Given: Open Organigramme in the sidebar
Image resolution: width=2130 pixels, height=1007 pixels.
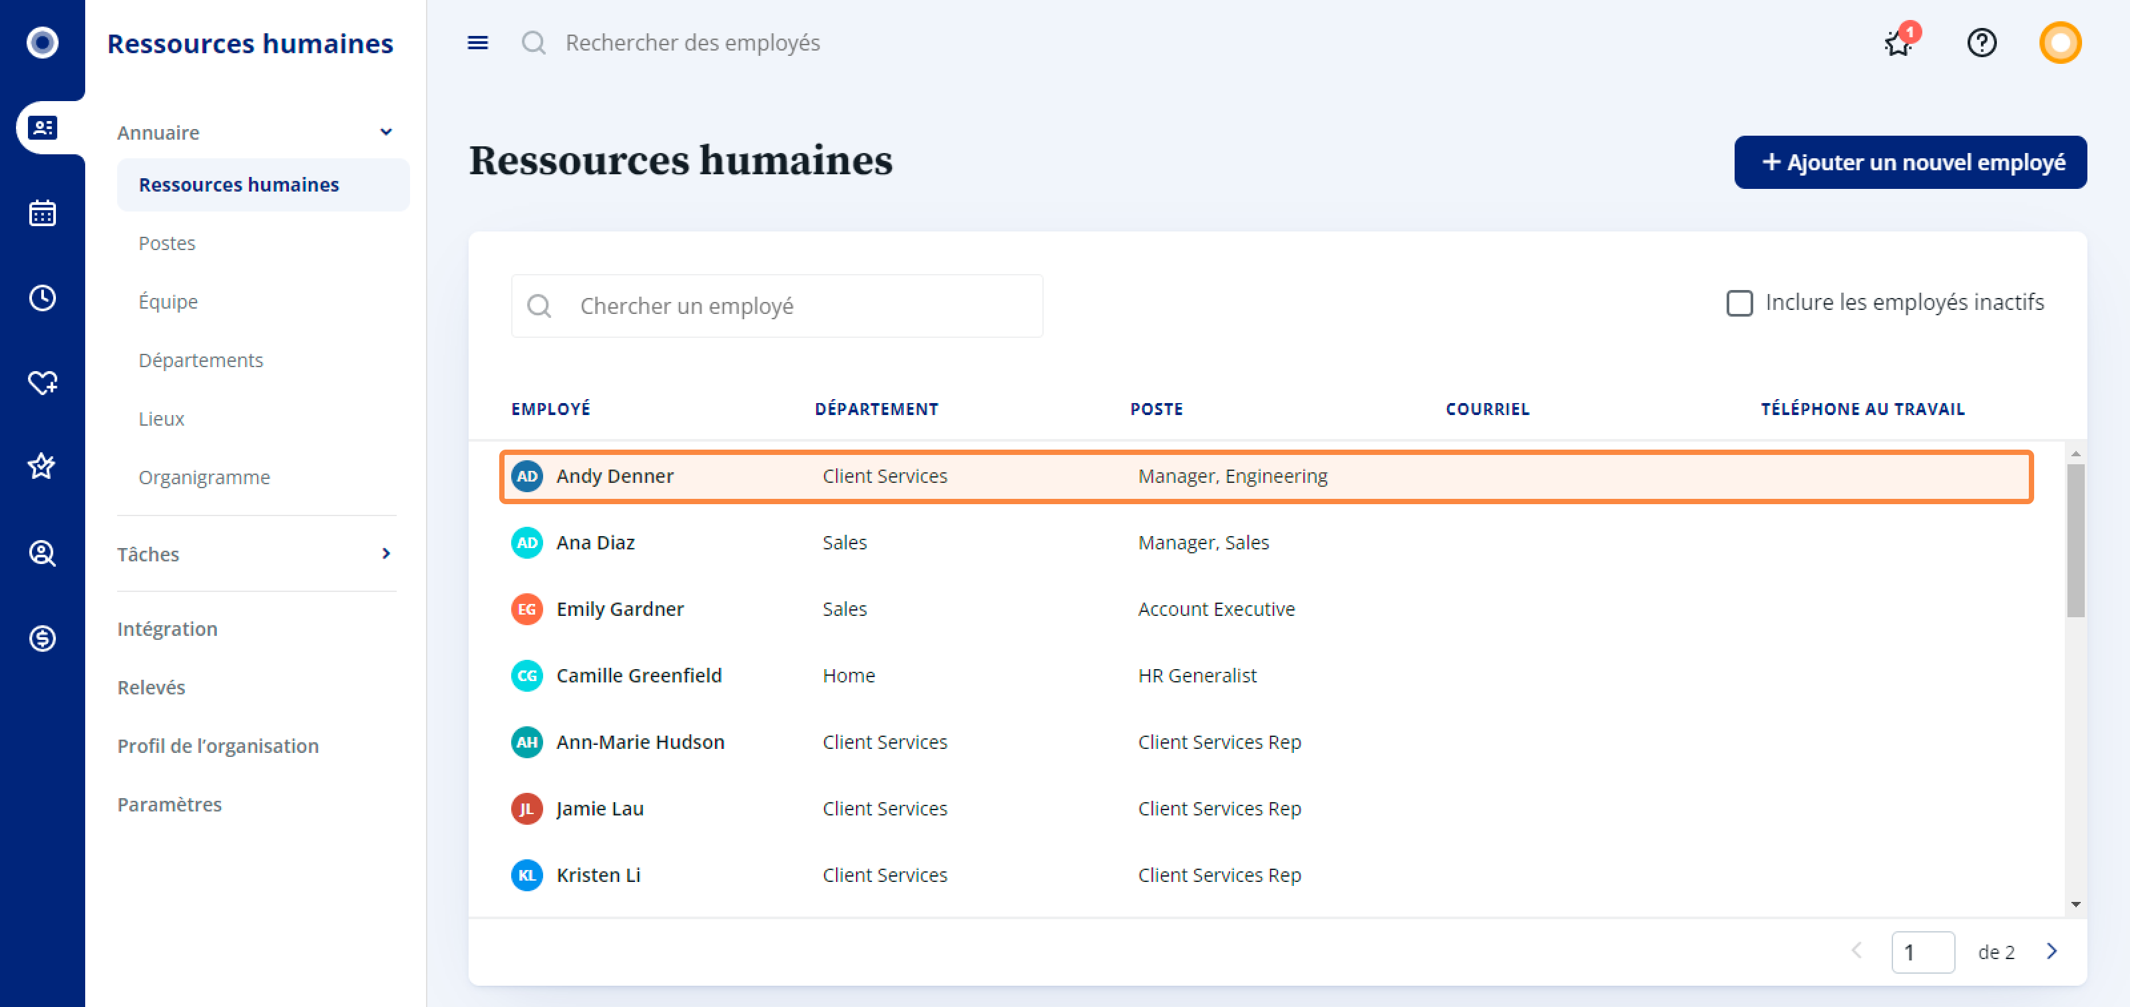Looking at the screenshot, I should [204, 478].
